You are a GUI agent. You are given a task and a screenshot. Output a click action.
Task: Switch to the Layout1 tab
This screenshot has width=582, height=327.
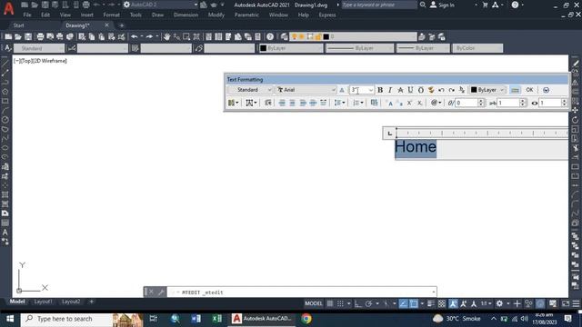pos(44,302)
